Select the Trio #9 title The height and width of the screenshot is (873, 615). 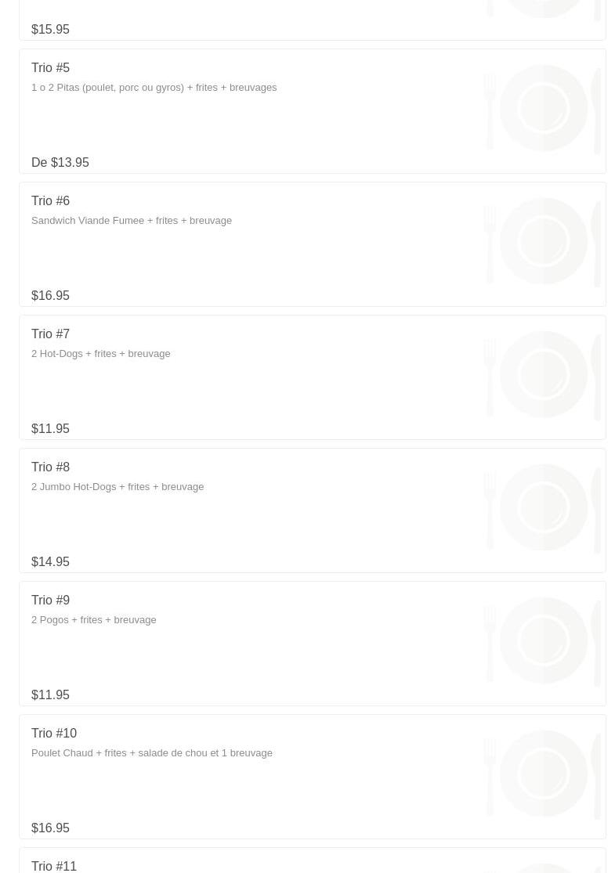[x=51, y=601]
